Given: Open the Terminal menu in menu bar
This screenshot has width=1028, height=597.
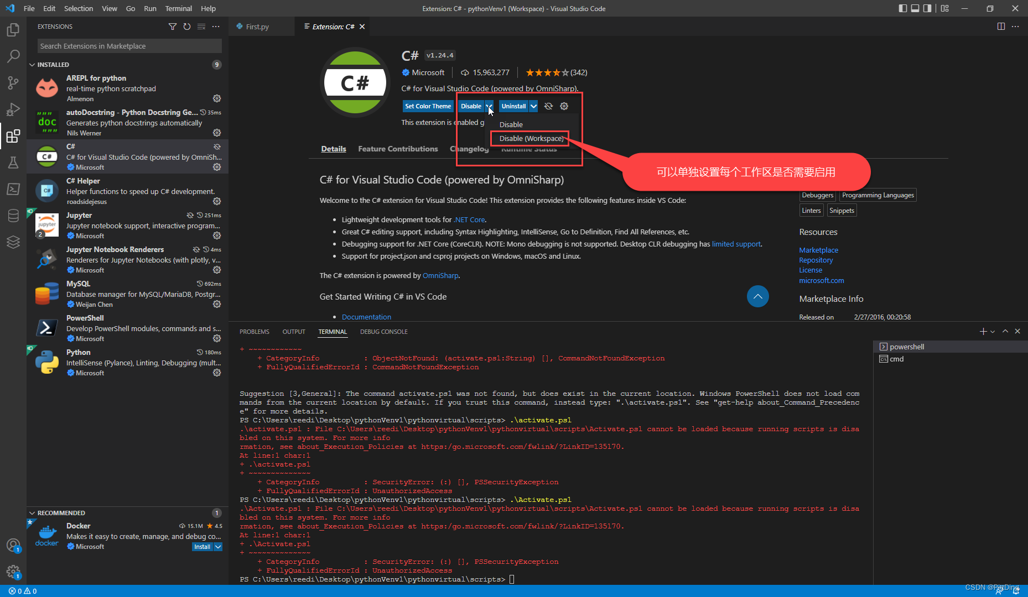Looking at the screenshot, I should click(178, 8).
